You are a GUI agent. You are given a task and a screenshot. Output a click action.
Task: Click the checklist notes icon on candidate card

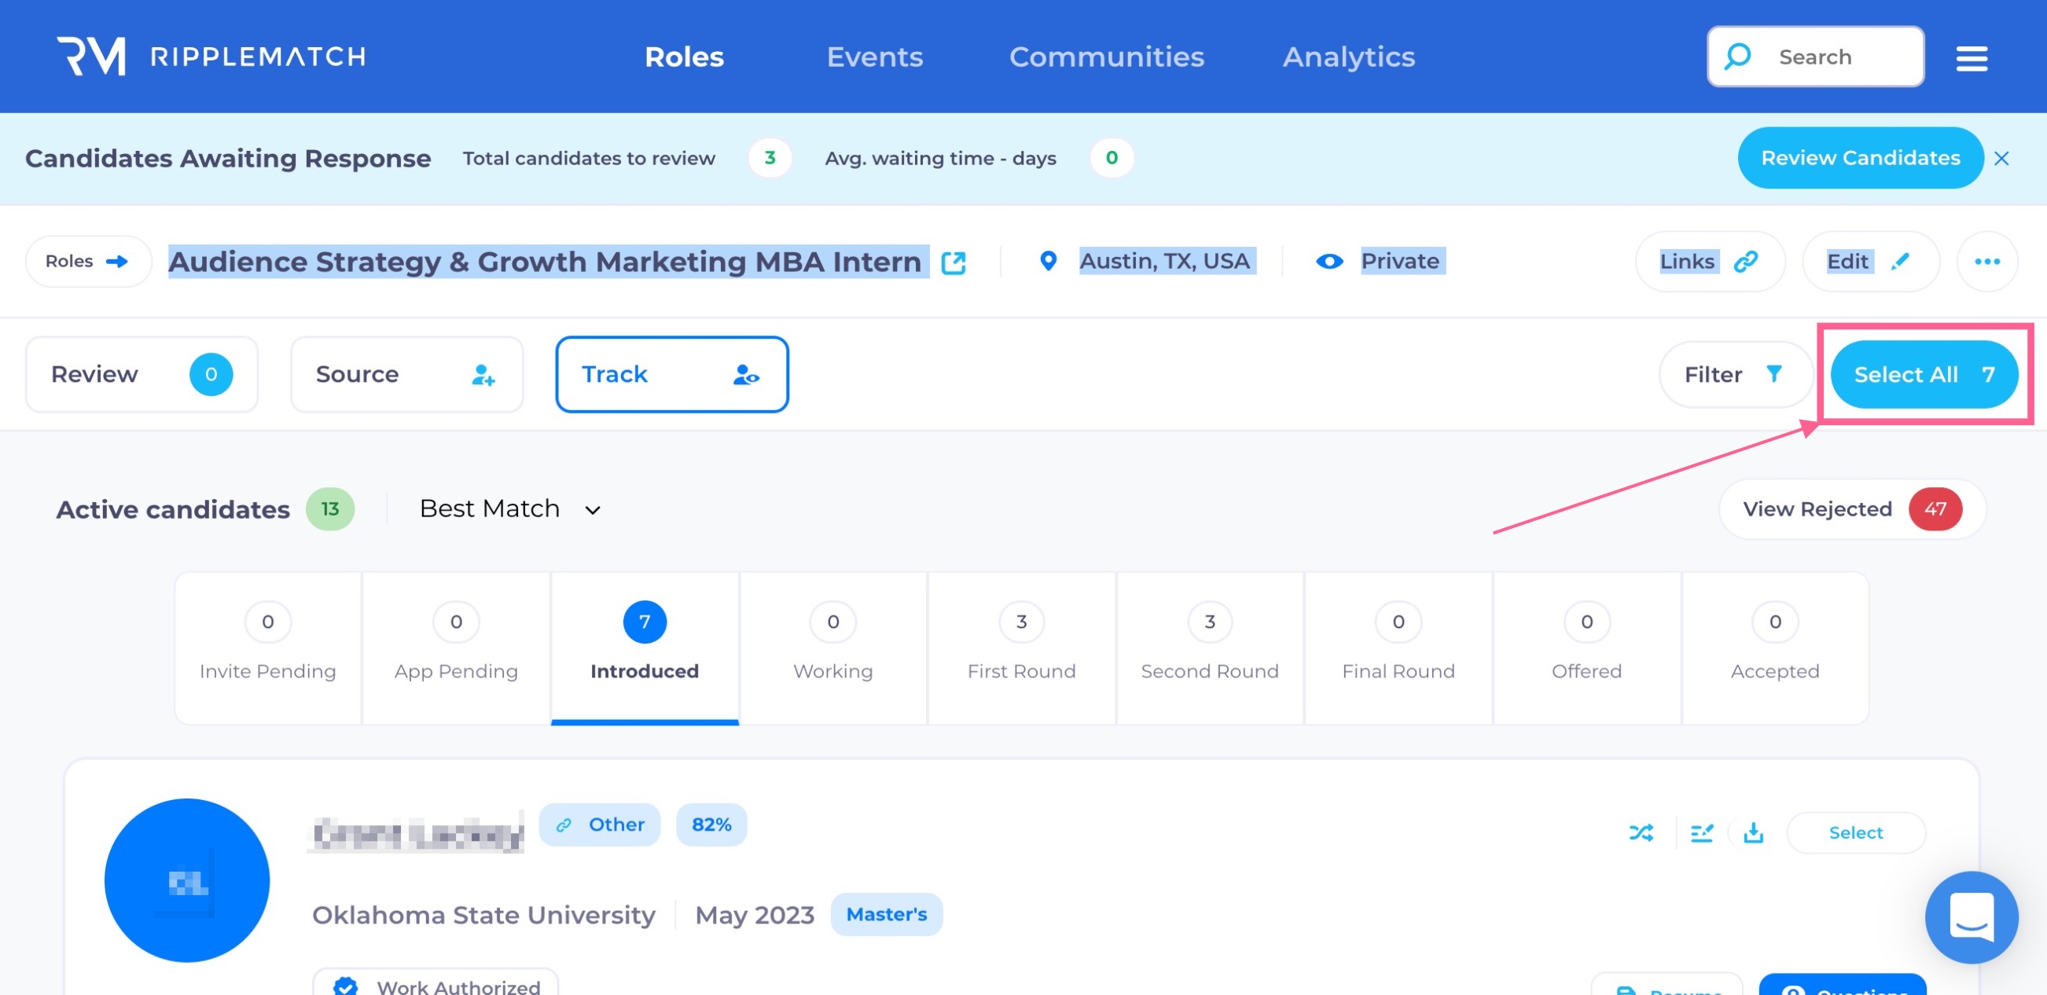tap(1701, 832)
